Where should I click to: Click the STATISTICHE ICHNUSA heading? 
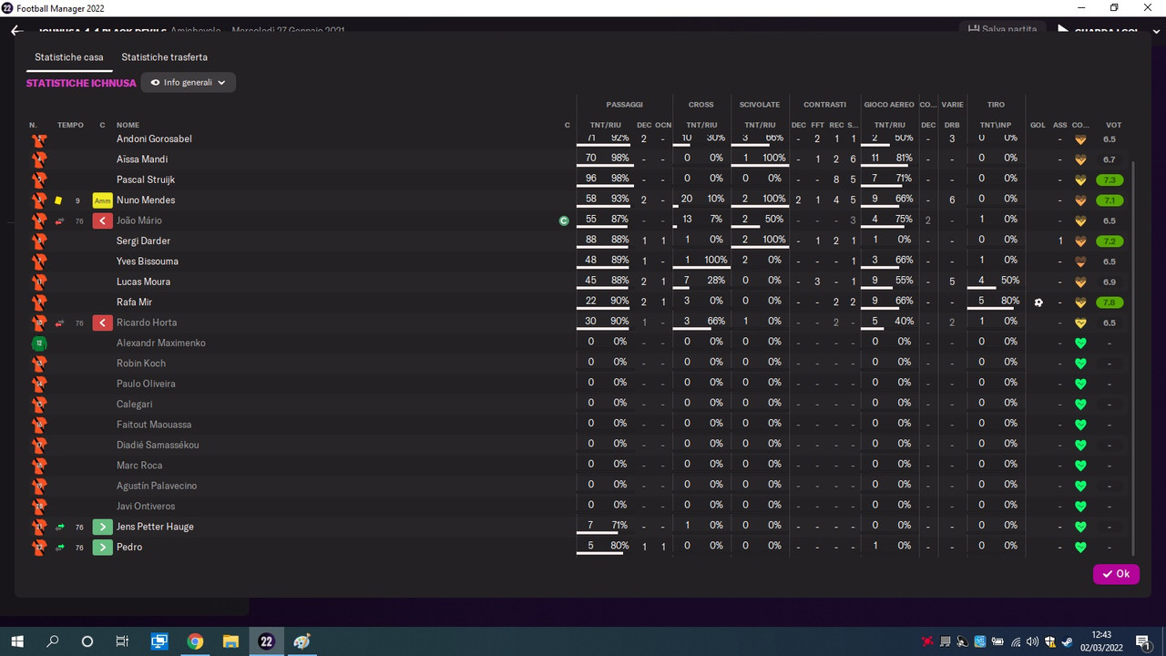(81, 83)
